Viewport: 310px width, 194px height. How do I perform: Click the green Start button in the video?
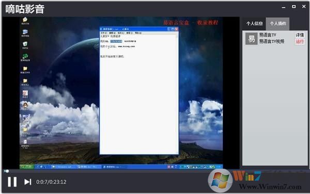[27, 167]
